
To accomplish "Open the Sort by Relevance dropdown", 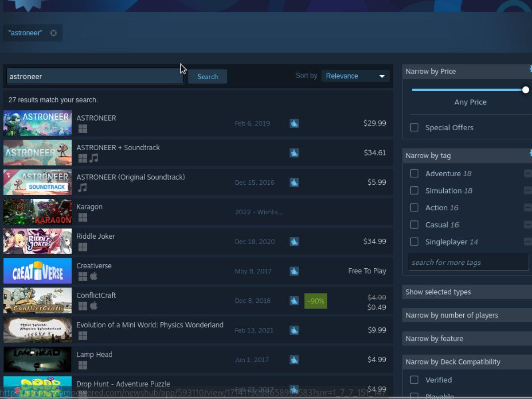I will pos(355,76).
